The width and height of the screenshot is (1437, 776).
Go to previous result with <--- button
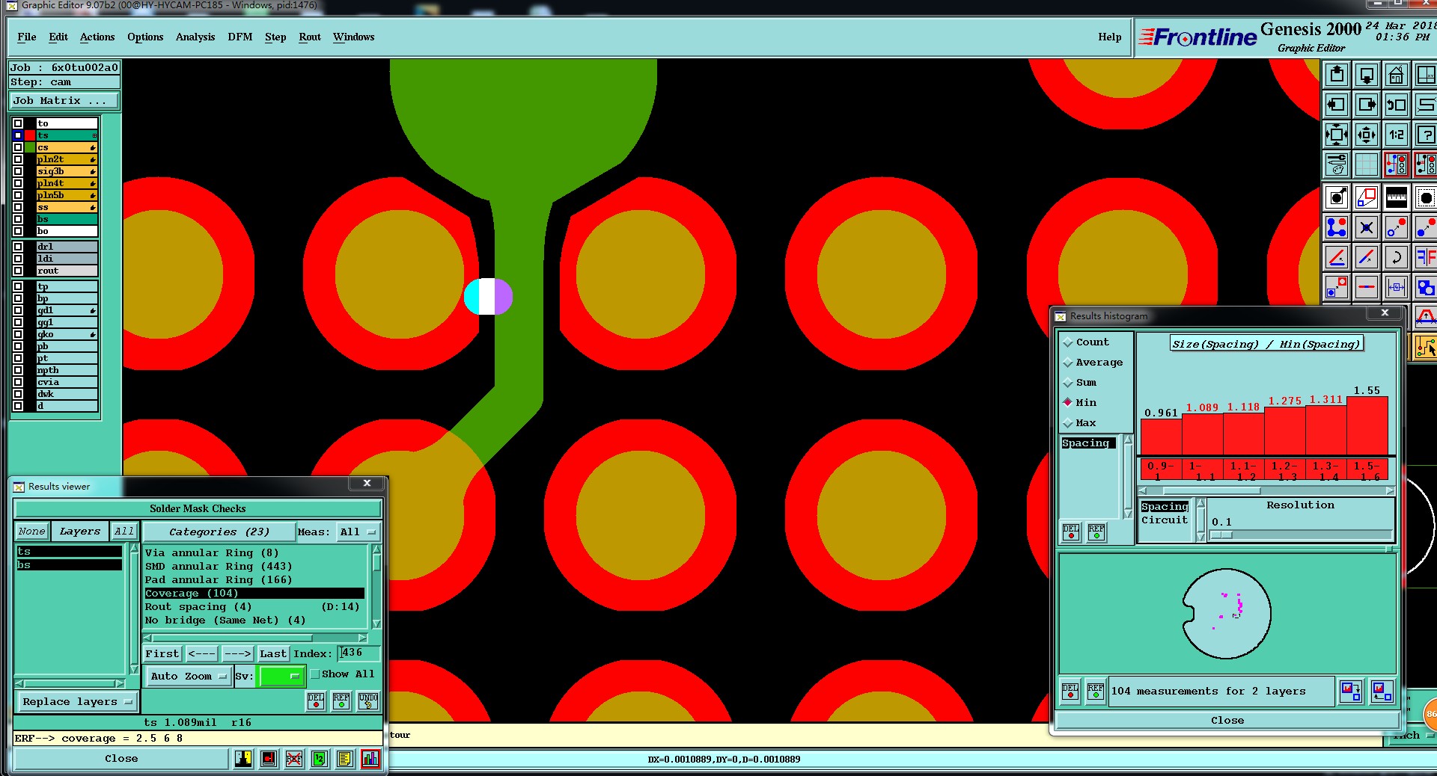(202, 654)
